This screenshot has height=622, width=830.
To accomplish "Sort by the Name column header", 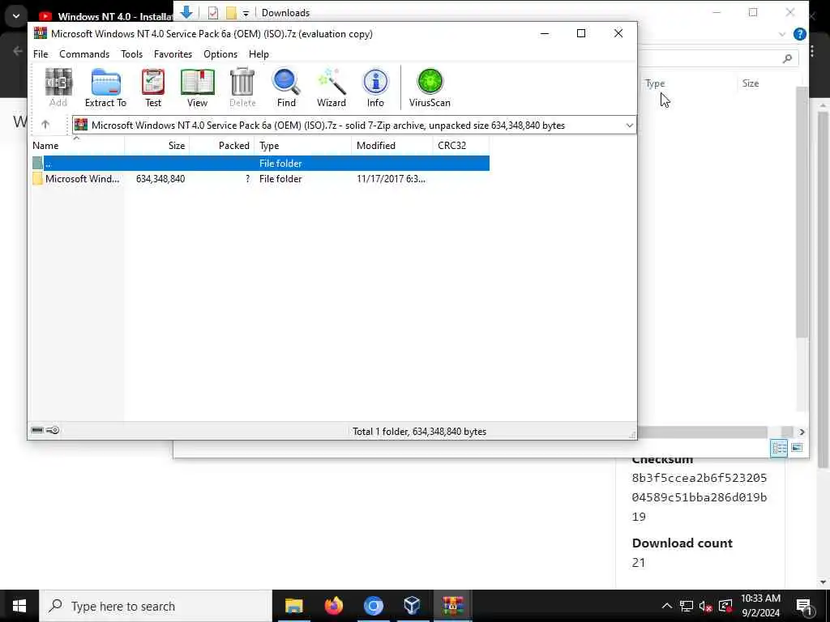I will coord(76,146).
